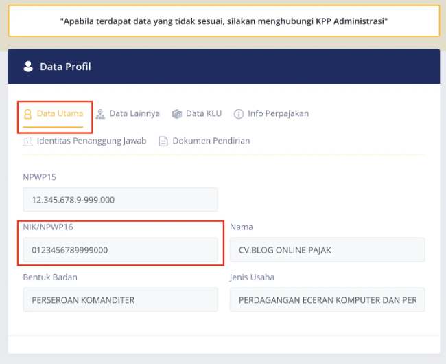
Task: Switch to the Data Utama tab
Action: click(54, 114)
